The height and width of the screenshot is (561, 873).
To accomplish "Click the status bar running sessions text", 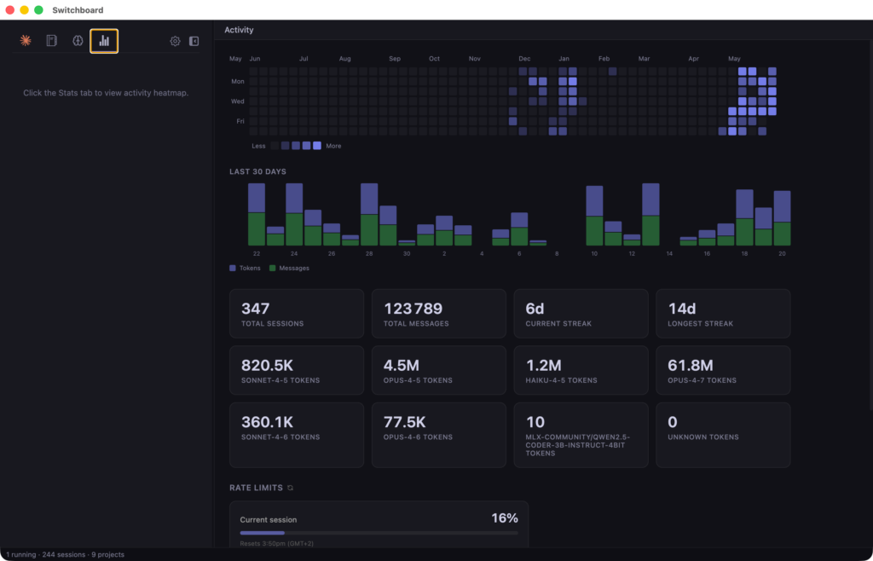I will click(x=65, y=555).
